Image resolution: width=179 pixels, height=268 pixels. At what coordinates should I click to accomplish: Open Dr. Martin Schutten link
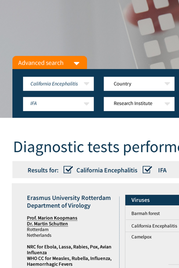click(x=47, y=224)
